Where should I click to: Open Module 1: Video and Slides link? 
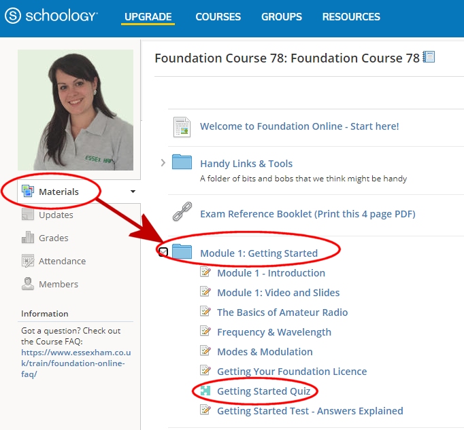click(x=278, y=293)
